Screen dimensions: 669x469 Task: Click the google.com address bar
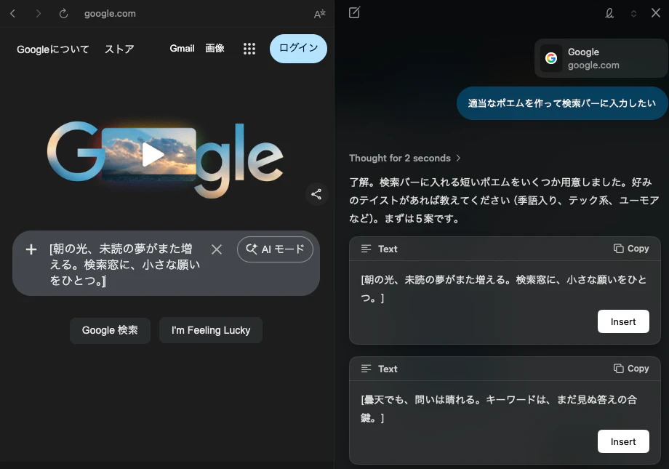point(110,14)
